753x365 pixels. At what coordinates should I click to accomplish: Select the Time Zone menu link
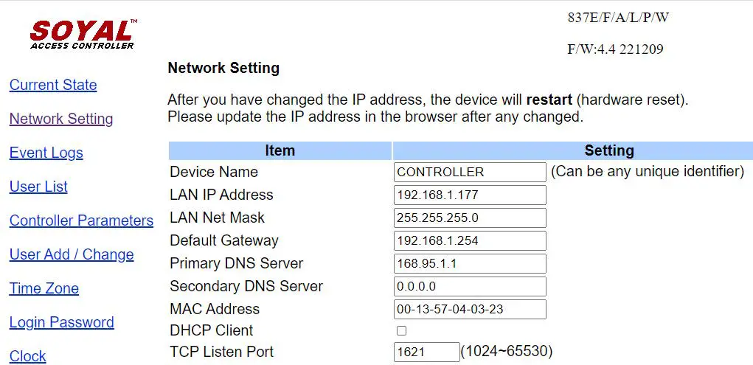[44, 288]
